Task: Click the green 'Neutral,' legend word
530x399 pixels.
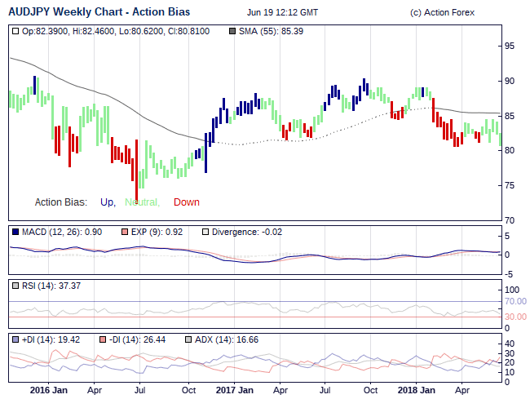Action: [x=143, y=202]
